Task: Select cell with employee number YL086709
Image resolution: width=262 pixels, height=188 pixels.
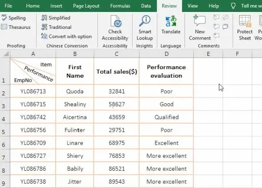Action: 33,143
